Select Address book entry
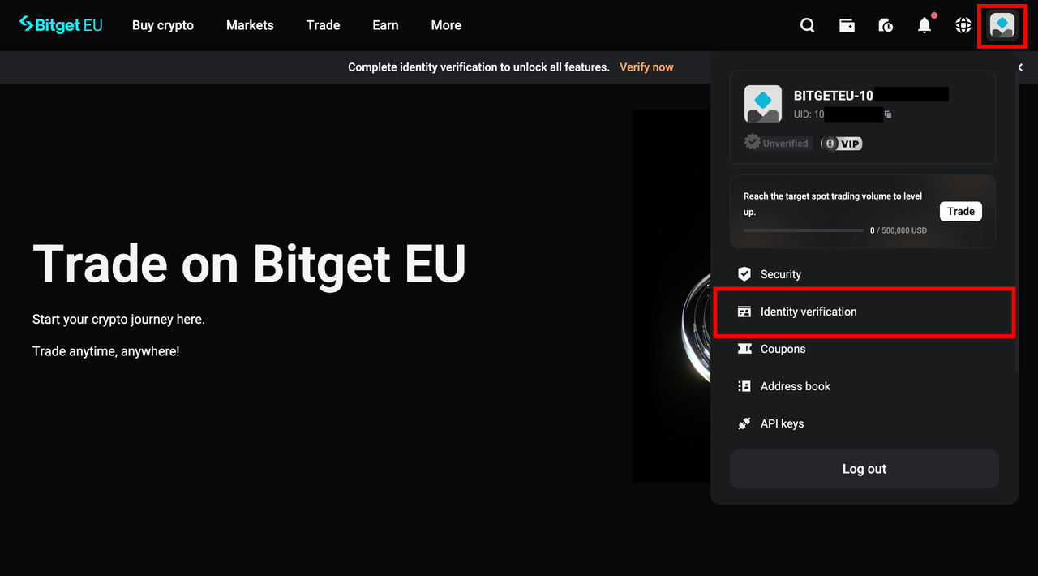 click(864, 386)
